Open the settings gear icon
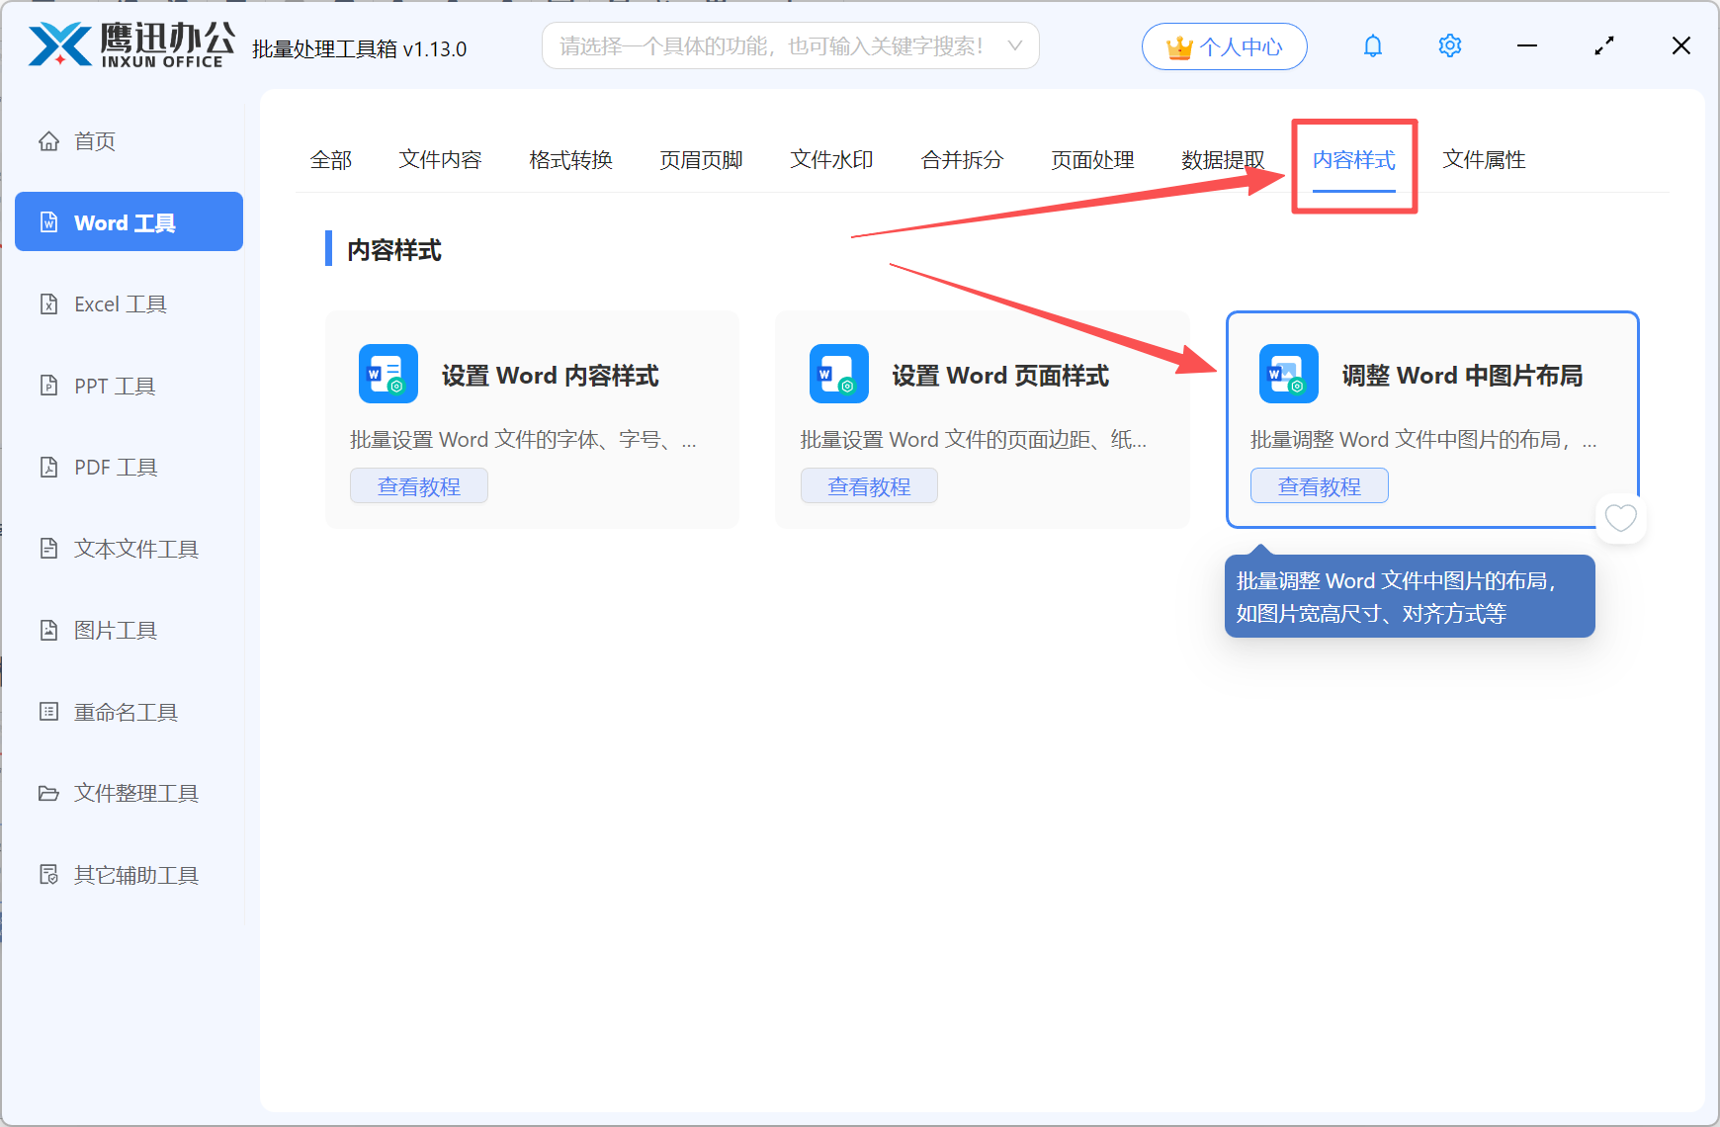Image resolution: width=1720 pixels, height=1127 pixels. [x=1449, y=45]
